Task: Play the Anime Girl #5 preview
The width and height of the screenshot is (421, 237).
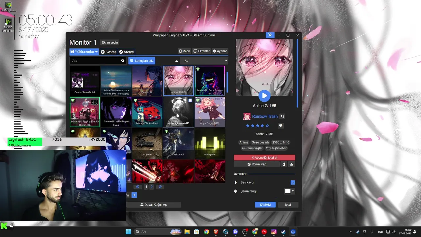Action: point(264,96)
